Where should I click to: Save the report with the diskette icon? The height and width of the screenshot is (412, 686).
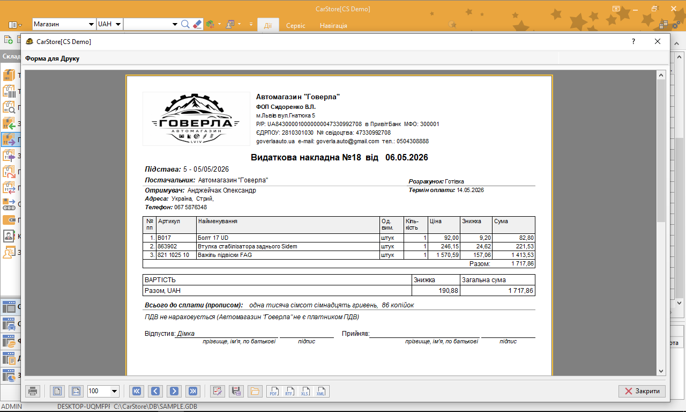pos(236,391)
